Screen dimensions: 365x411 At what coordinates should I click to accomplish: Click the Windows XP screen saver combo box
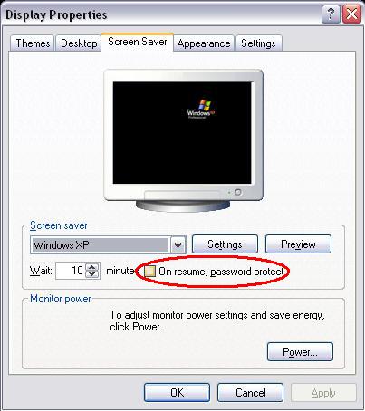108,244
